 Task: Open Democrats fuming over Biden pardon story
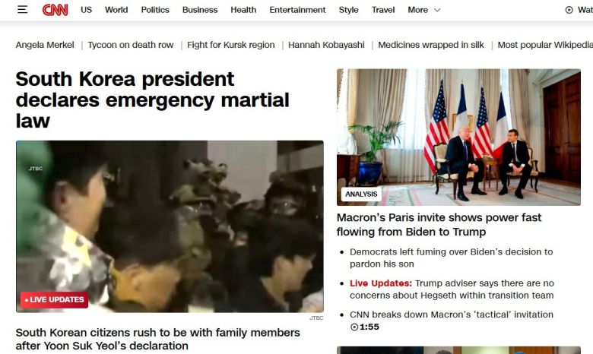pyautogui.click(x=451, y=258)
